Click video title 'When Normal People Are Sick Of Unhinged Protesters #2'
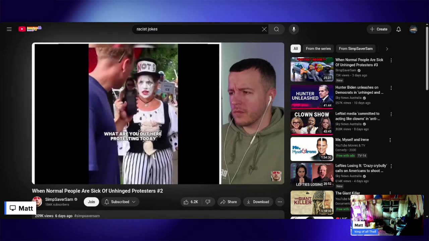The height and width of the screenshot is (241, 429). (97, 191)
